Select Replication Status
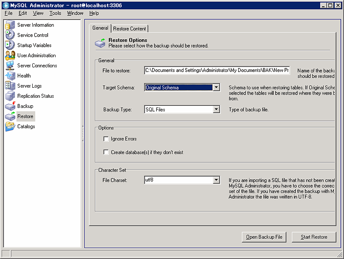This screenshot has height=259, width=344. 36,96
